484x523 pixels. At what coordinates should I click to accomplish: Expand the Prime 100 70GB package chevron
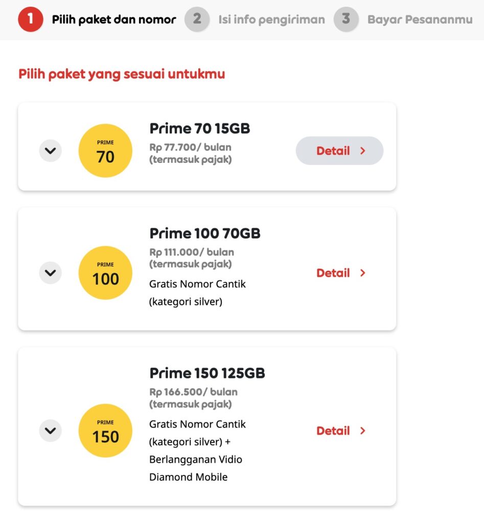click(x=50, y=273)
